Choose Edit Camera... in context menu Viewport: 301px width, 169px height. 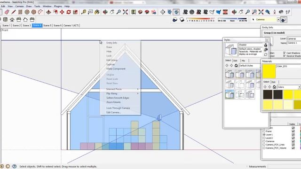pos(113,113)
